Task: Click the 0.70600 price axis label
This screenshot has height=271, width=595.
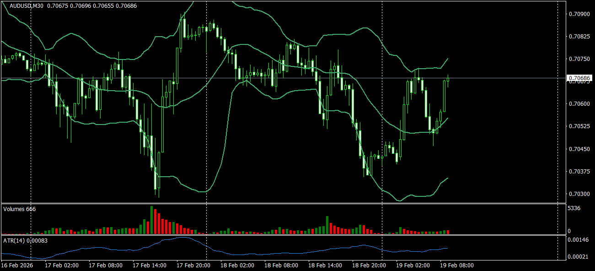Action: (x=579, y=103)
